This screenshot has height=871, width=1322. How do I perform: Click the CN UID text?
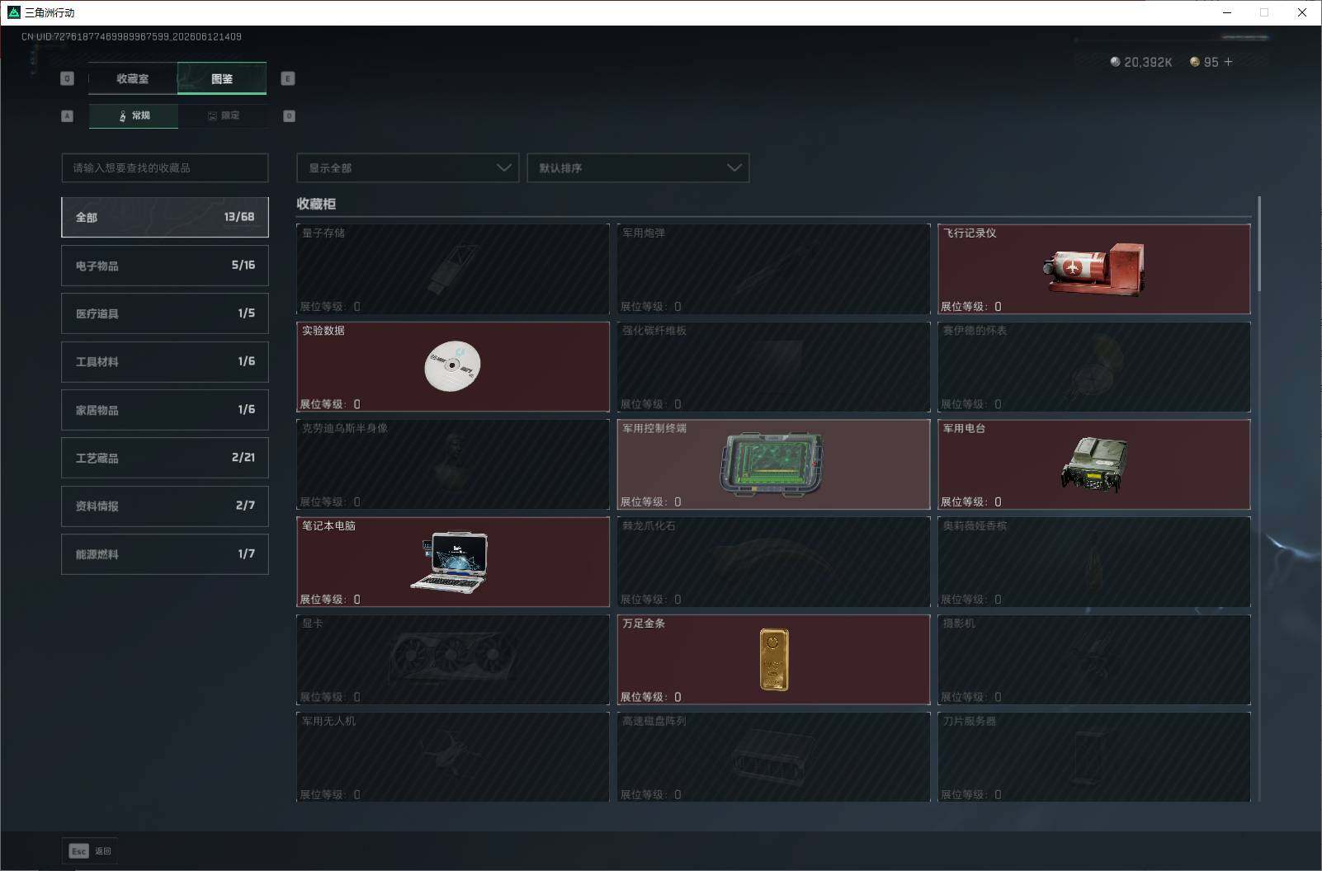pos(132,37)
